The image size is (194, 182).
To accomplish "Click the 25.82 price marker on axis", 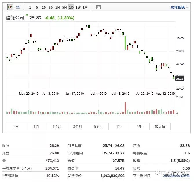I will pyautogui.click(x=180, y=79).
